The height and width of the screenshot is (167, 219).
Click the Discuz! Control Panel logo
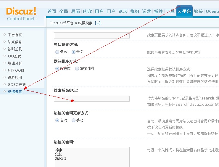pos(21,14)
